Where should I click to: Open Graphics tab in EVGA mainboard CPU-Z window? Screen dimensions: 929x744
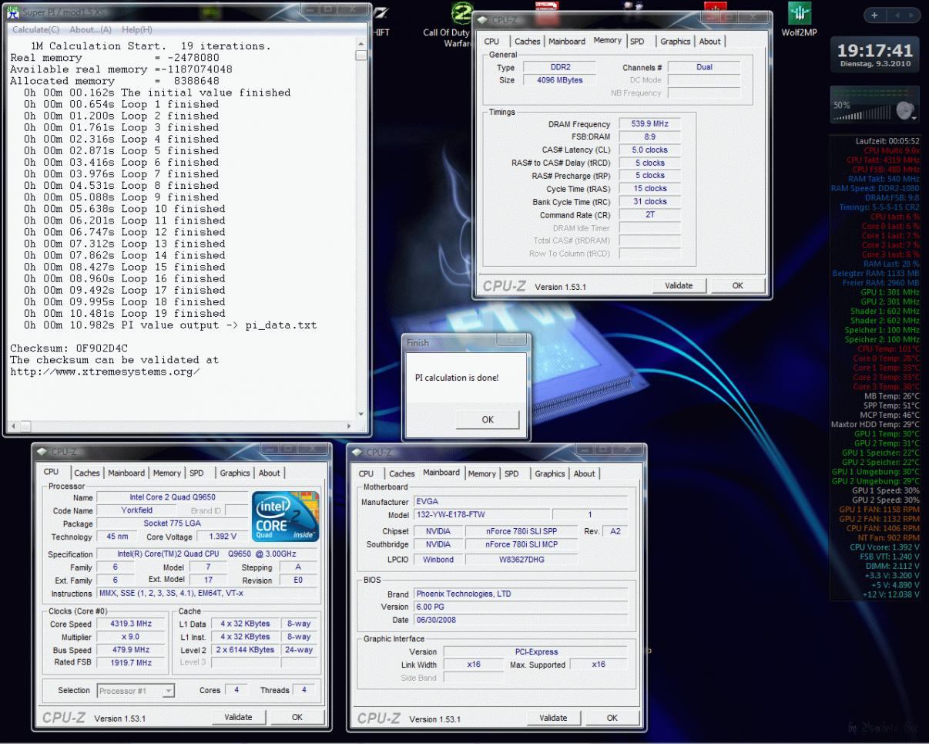pyautogui.click(x=549, y=474)
